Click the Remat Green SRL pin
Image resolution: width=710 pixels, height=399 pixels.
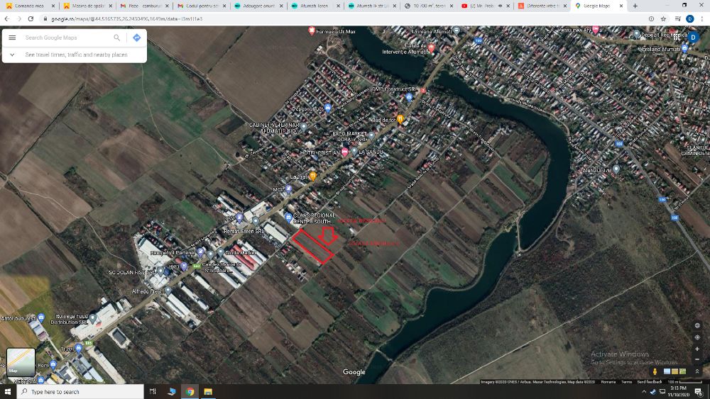[x=256, y=221]
